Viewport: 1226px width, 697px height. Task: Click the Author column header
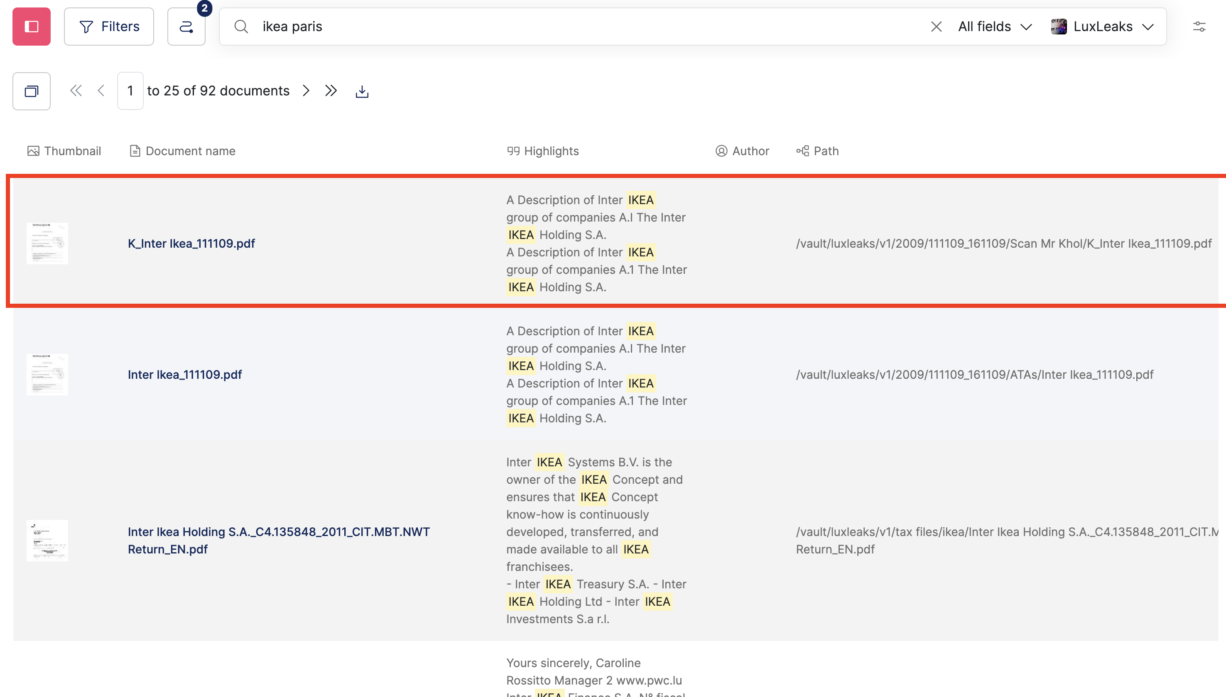click(742, 151)
